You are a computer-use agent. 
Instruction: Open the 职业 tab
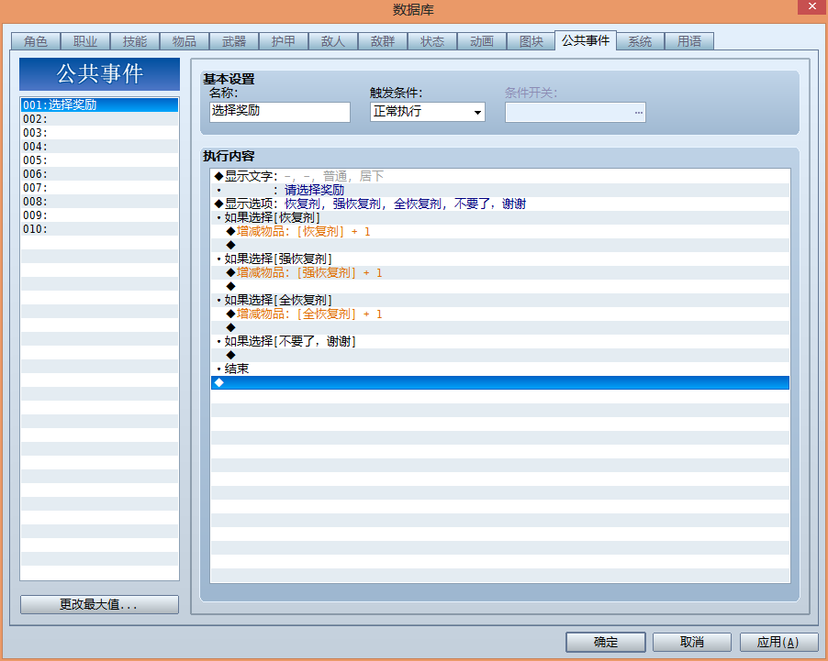click(x=85, y=41)
